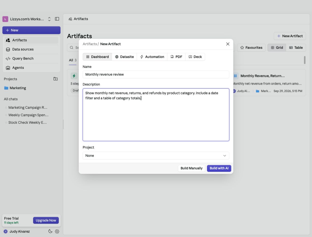Viewport: 312px width, 237px height.
Task: Click the New Artifact button
Action: [290, 36]
